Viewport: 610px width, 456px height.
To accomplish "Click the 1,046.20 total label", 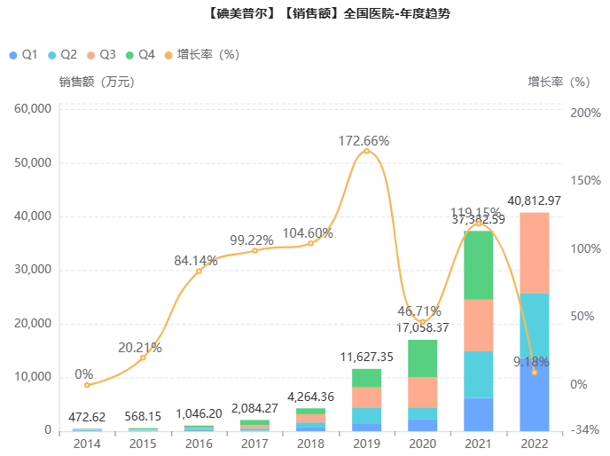I will coord(199,414).
